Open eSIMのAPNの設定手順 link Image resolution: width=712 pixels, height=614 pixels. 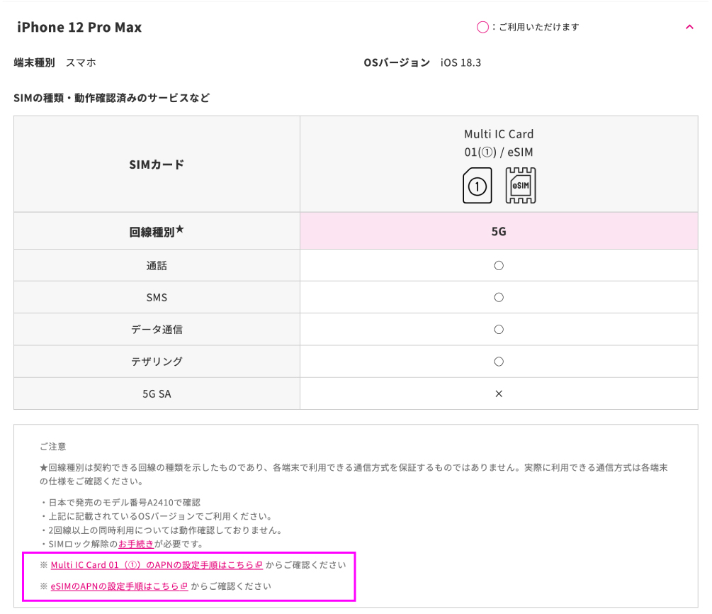coord(119,586)
